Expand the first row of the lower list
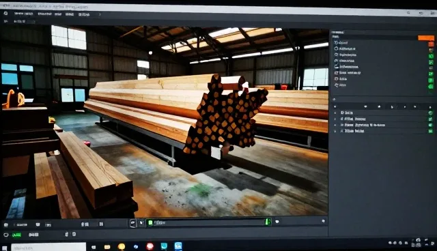The width and height of the screenshot is (437, 251). pyautogui.click(x=335, y=113)
